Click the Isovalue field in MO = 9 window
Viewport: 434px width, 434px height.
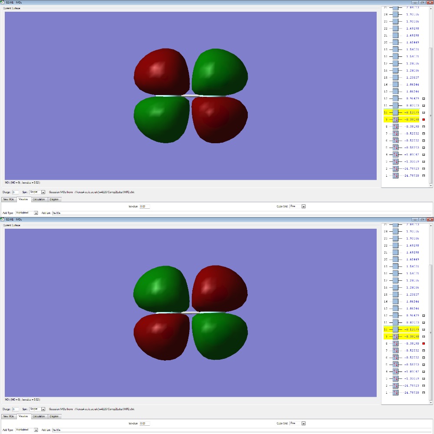[x=145, y=207]
